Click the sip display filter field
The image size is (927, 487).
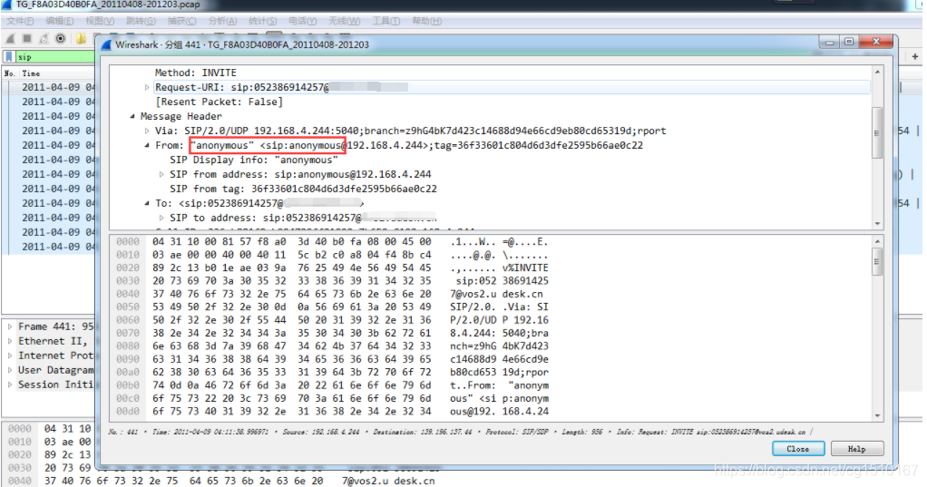click(54, 57)
